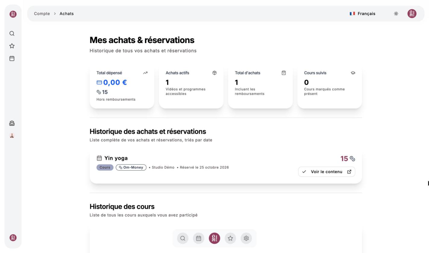Click the star icon in bottom dock
Image resolution: width=429 pixels, height=253 pixels.
230,238
